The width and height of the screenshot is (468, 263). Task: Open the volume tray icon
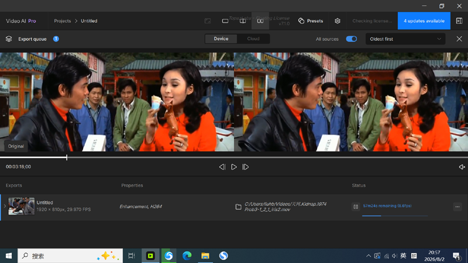(394, 256)
